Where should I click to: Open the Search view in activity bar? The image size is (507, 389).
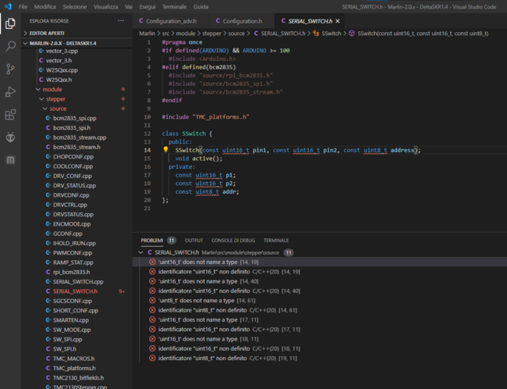tap(10, 47)
